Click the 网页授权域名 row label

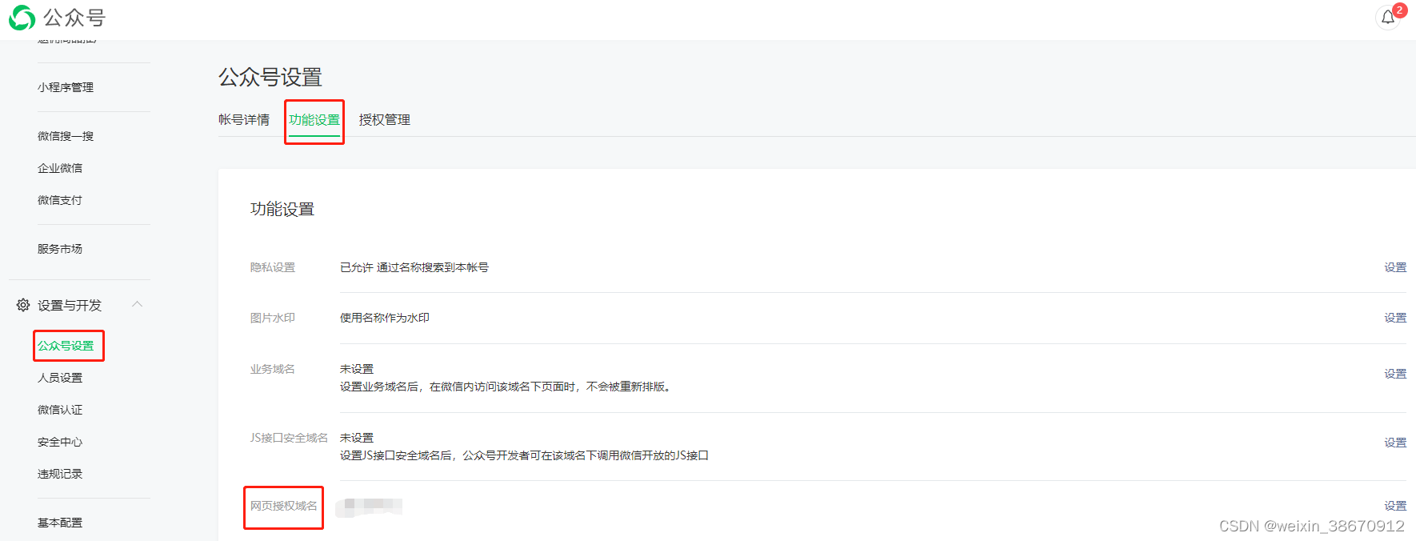pyautogui.click(x=284, y=506)
